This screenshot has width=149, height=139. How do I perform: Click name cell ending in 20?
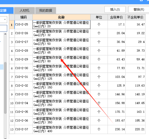(61, 25)
